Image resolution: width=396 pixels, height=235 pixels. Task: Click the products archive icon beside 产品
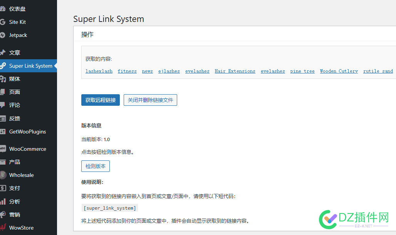pos(3,162)
